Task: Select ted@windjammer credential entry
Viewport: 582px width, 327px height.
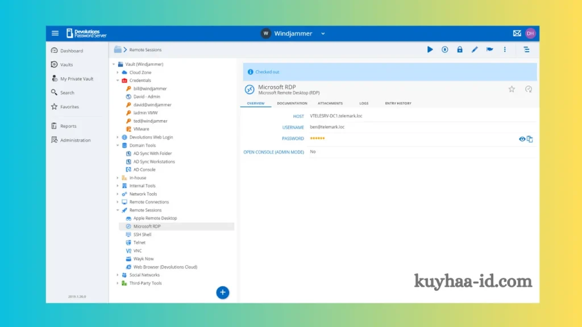Action: [x=150, y=121]
